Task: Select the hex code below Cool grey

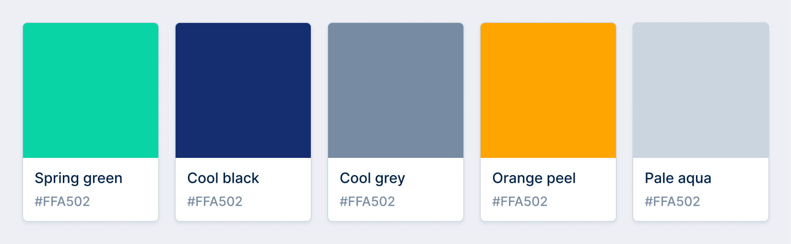Action: (367, 201)
